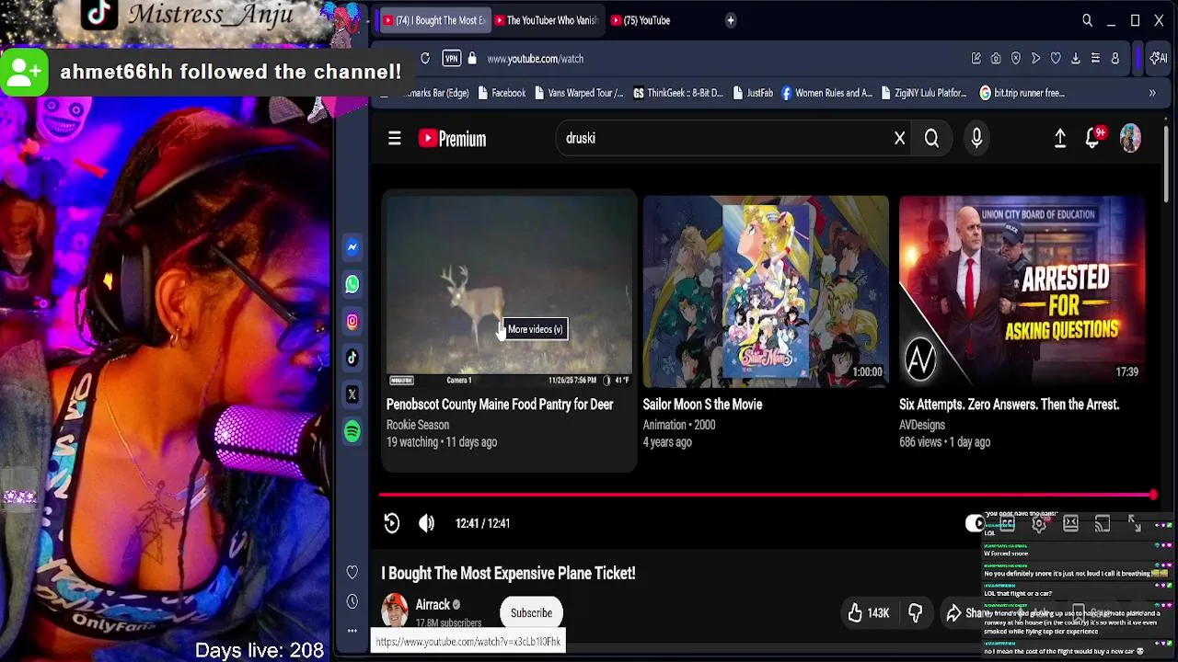Add page to bookmarks with heart icon
The width and height of the screenshot is (1178, 662).
(x=1056, y=59)
